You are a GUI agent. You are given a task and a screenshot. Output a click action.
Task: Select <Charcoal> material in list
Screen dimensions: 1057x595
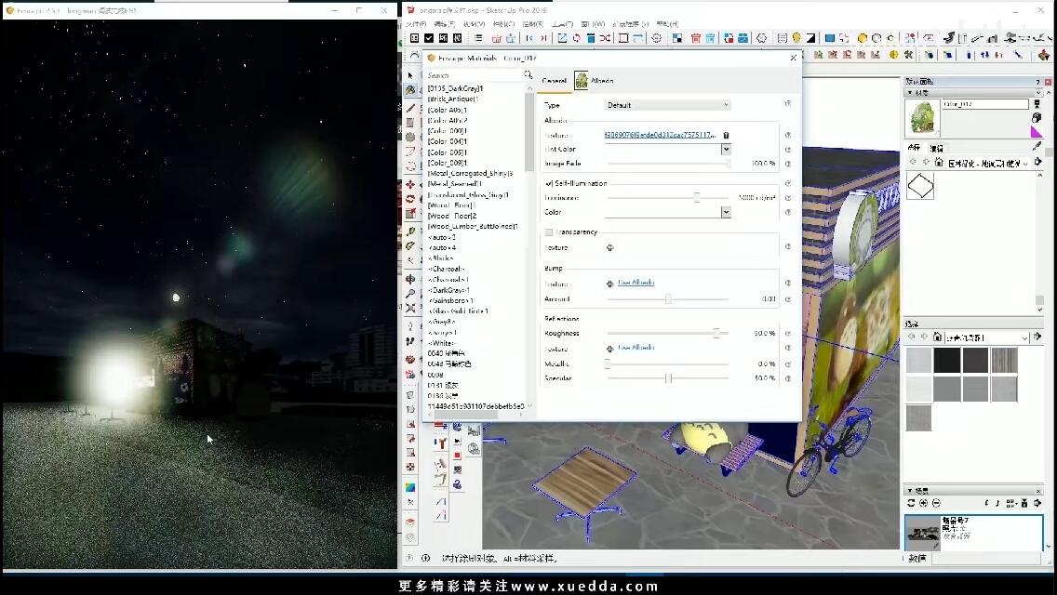click(447, 269)
